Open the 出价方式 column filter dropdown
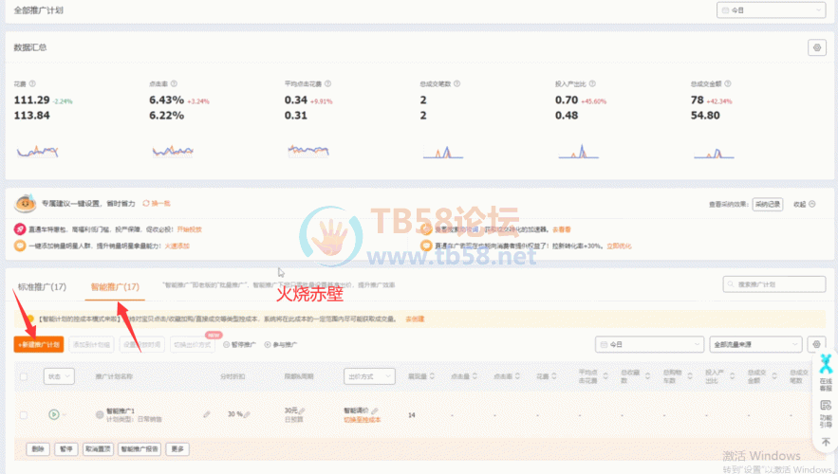 click(x=368, y=376)
